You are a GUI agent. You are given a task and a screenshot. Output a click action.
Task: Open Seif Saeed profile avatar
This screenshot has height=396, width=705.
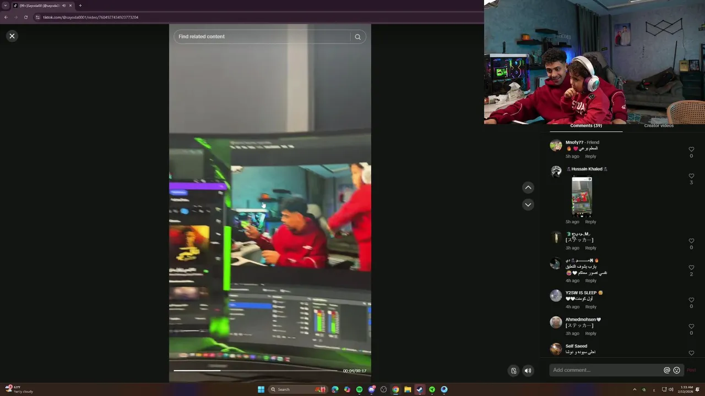pos(556,349)
